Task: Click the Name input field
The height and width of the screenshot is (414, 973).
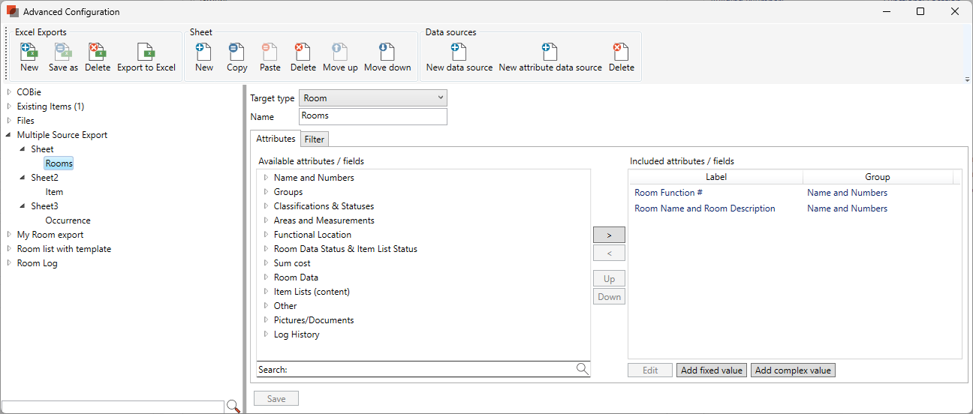Action: click(x=372, y=116)
